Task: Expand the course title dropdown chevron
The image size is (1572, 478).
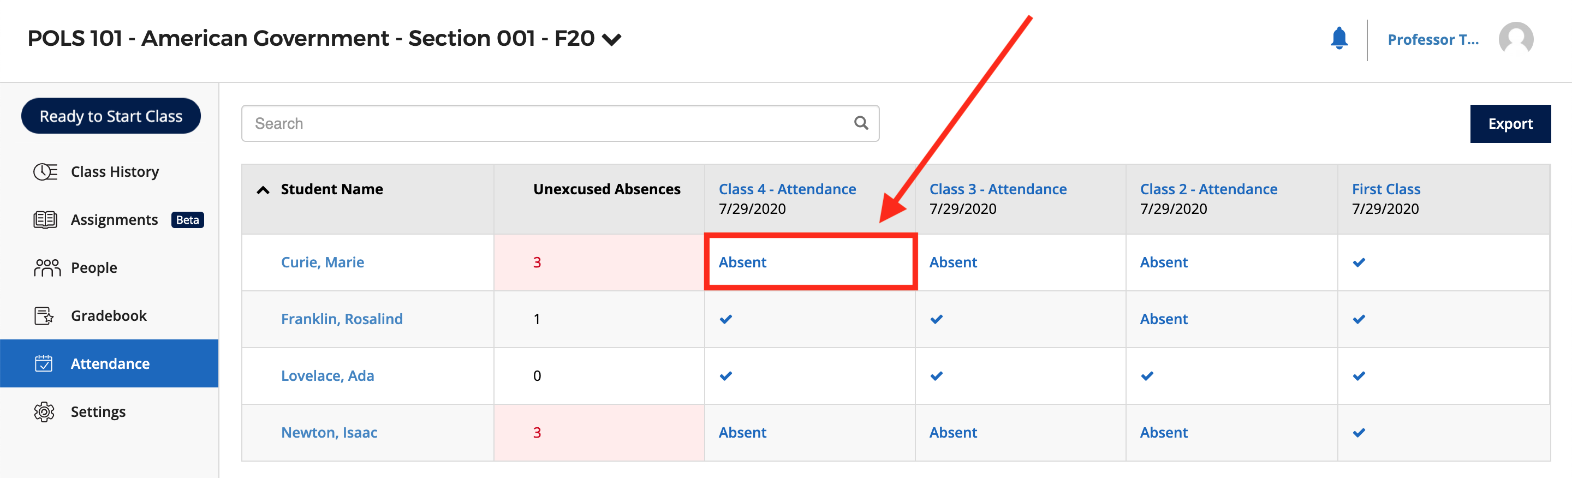Action: coord(611,40)
